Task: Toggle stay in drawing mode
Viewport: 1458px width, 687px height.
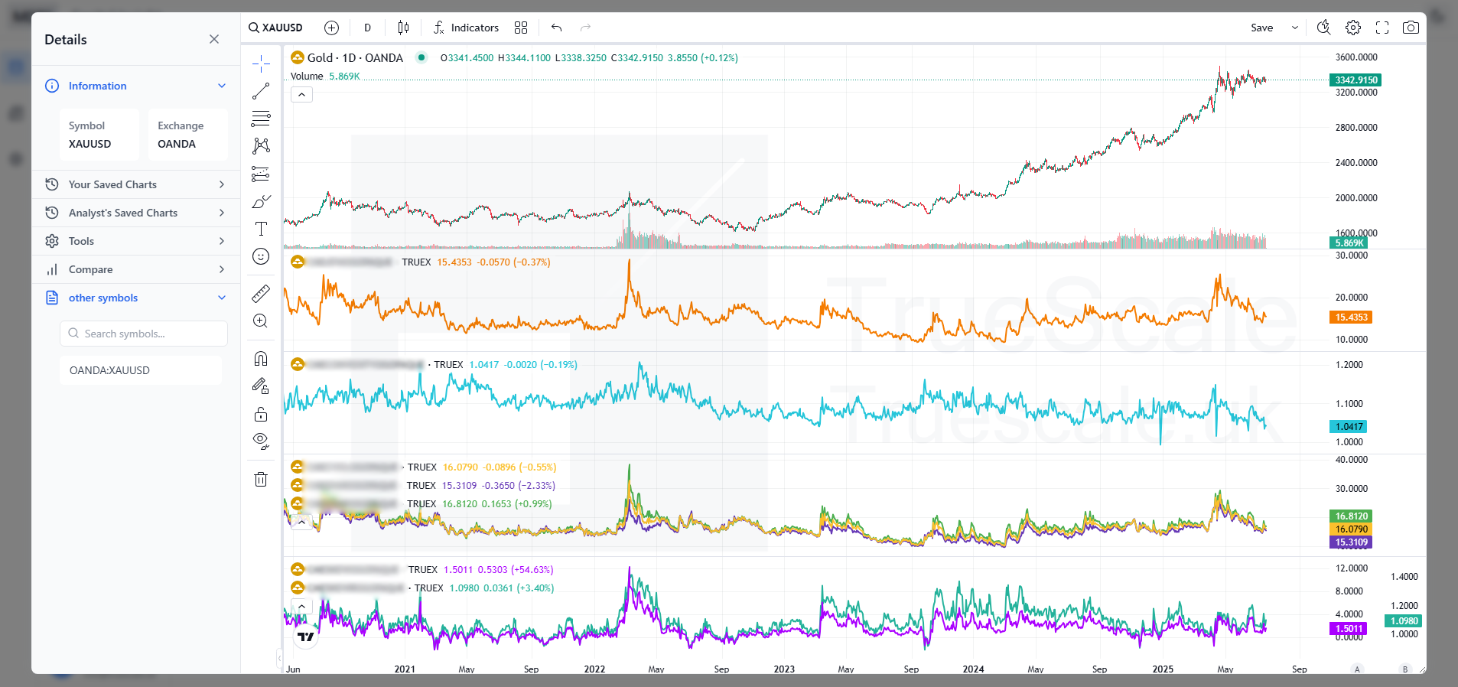Action: tap(261, 386)
